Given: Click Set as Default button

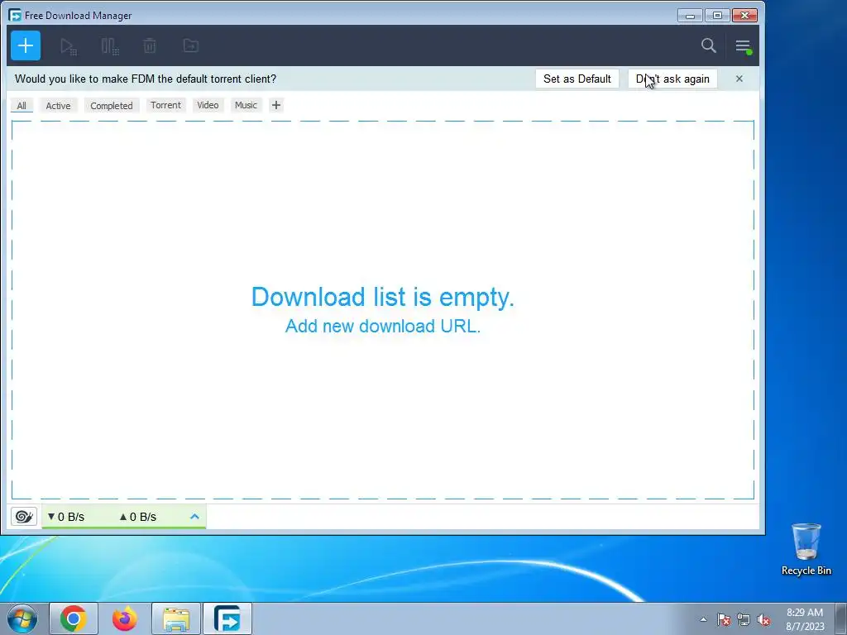Looking at the screenshot, I should 577,79.
